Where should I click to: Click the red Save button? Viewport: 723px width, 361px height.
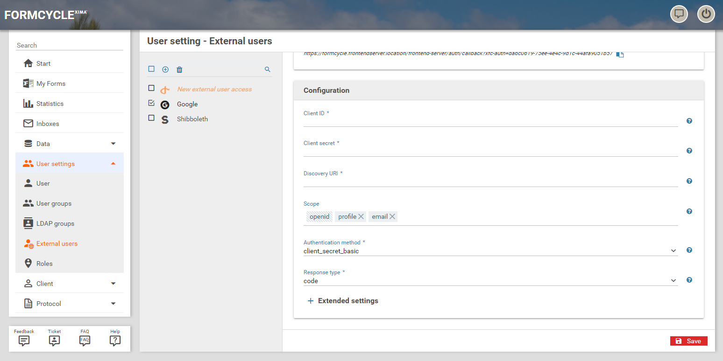[x=688, y=341]
